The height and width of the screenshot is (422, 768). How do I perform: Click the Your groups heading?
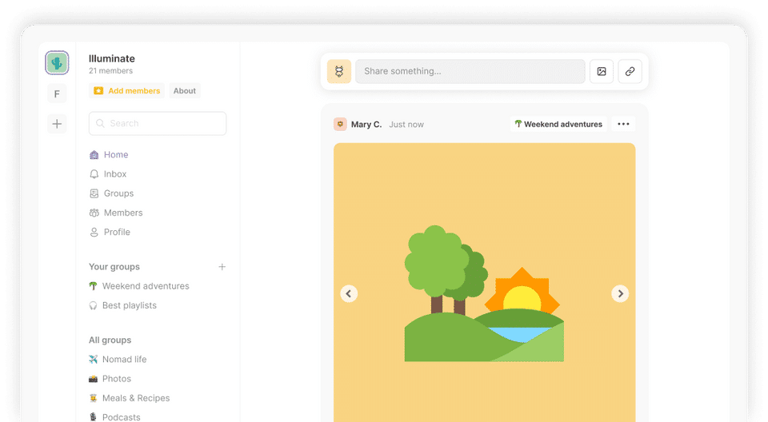click(x=114, y=267)
